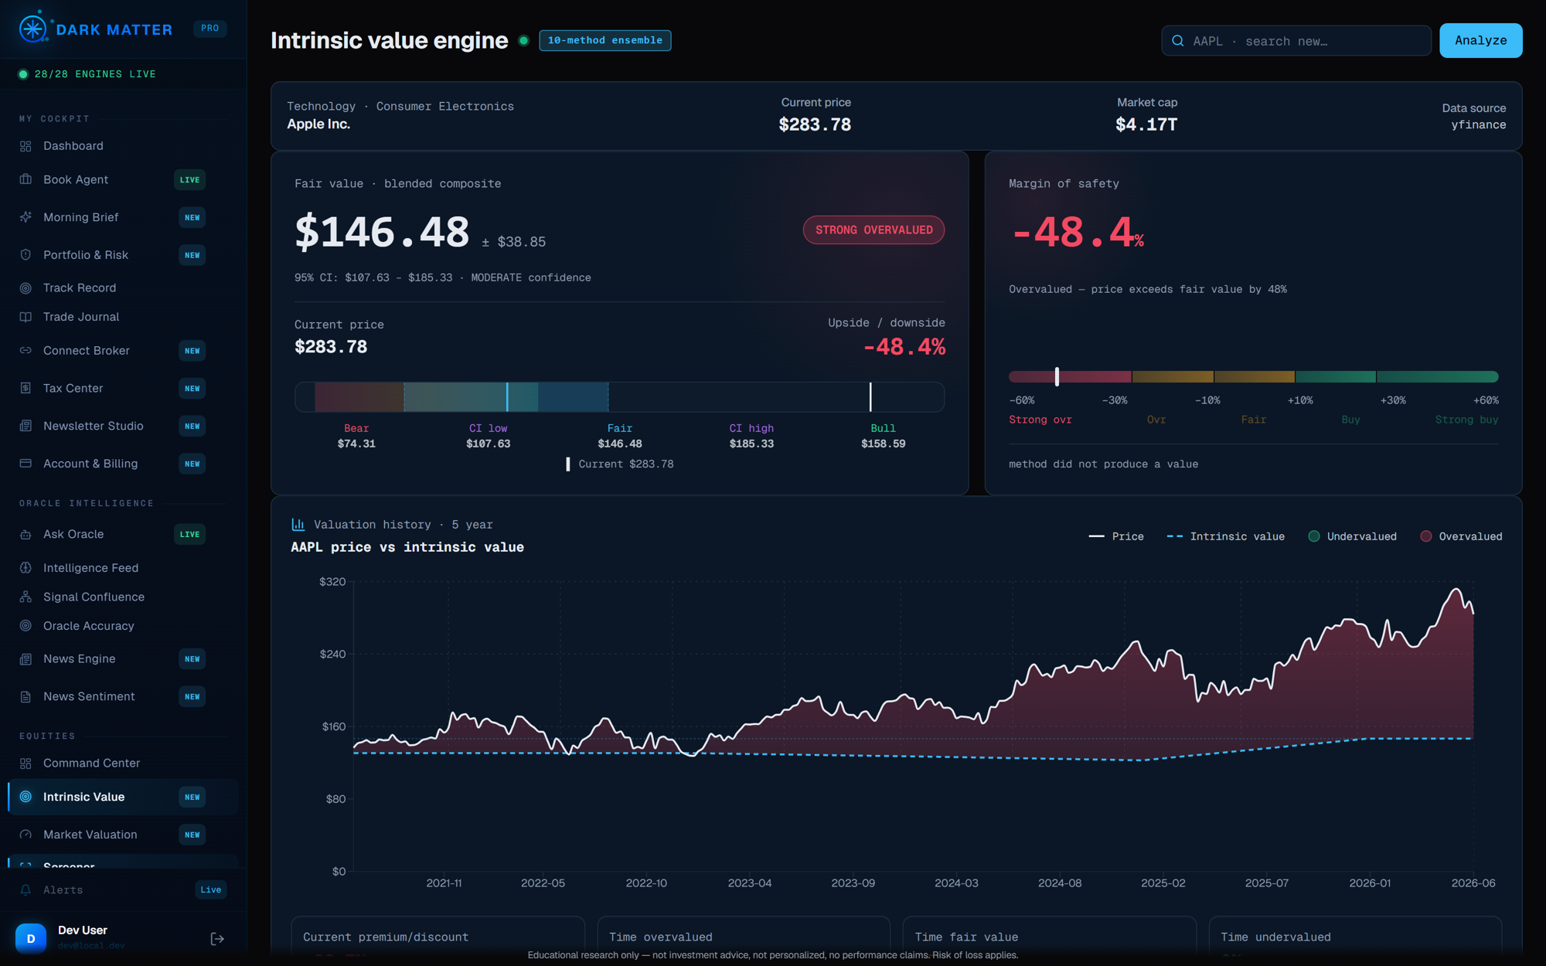Screen dimensions: 1546x966
Task: Click the Market Valuation gauge icon
Action: pos(26,835)
